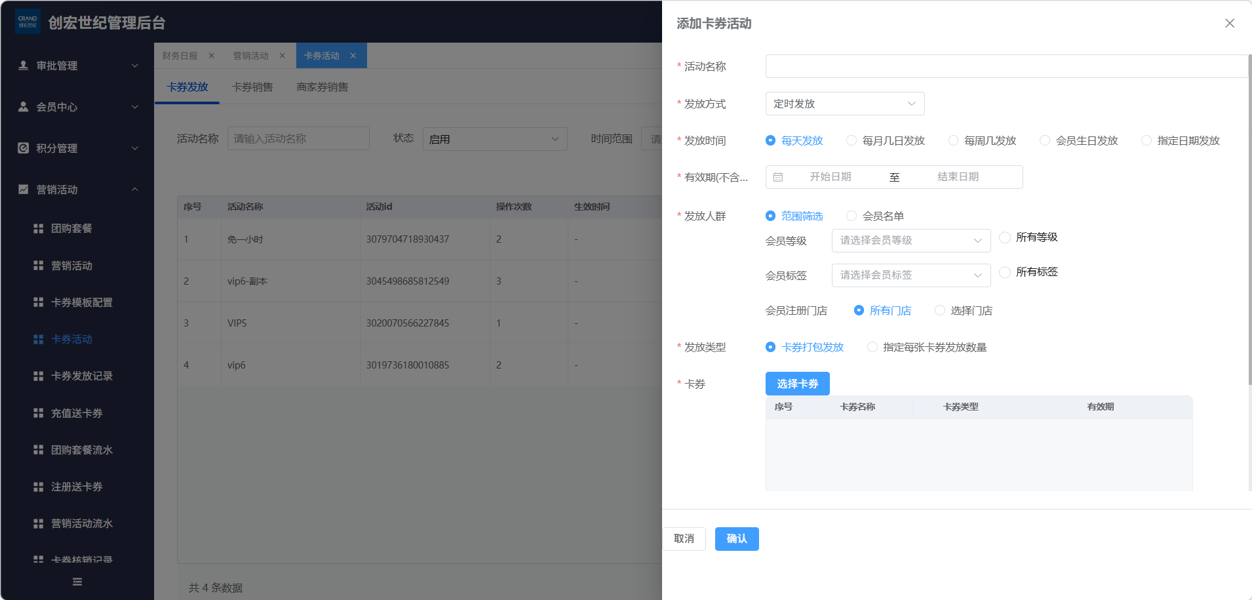Open the 会员等级 selection dropdown

tap(910, 241)
